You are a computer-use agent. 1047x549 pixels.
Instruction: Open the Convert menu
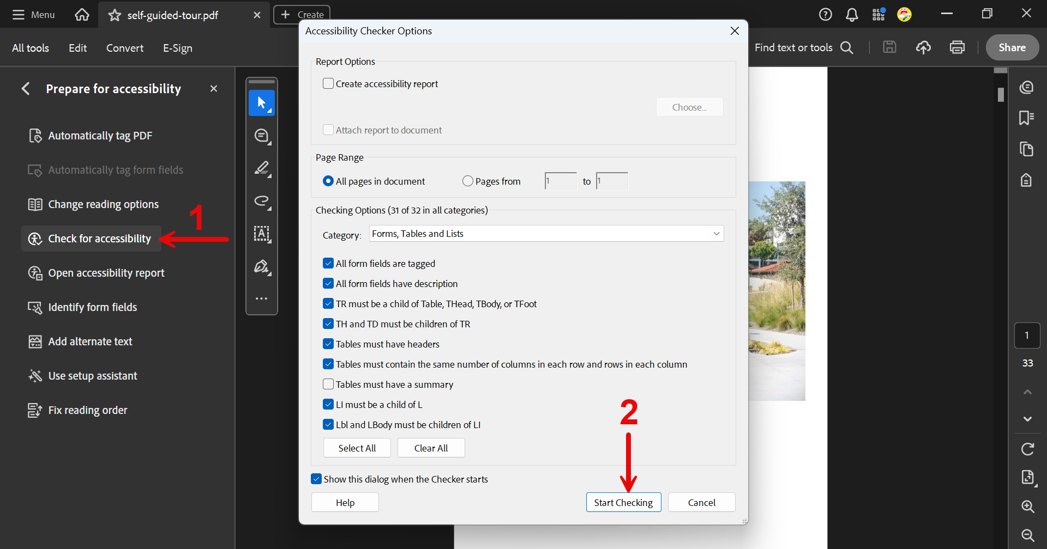124,48
